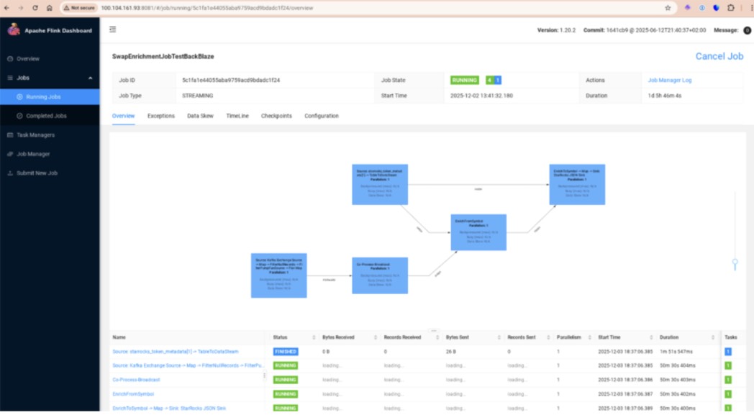Switch to the Data Skew tab
The height and width of the screenshot is (415, 754).
pyautogui.click(x=200, y=116)
